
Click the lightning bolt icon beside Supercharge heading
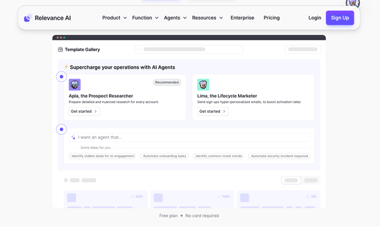tap(66, 67)
